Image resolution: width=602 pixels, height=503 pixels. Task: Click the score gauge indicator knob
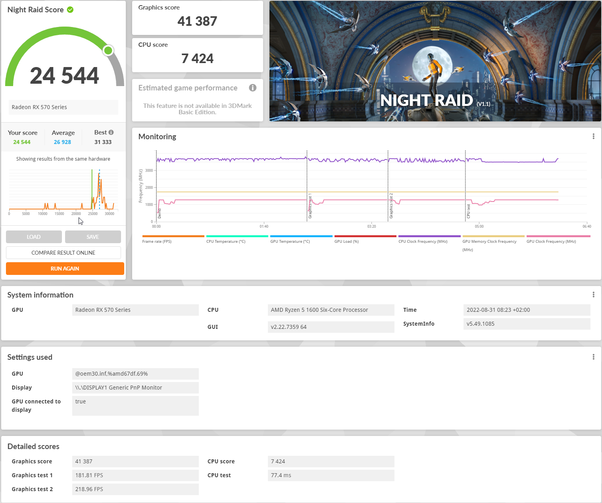108,50
